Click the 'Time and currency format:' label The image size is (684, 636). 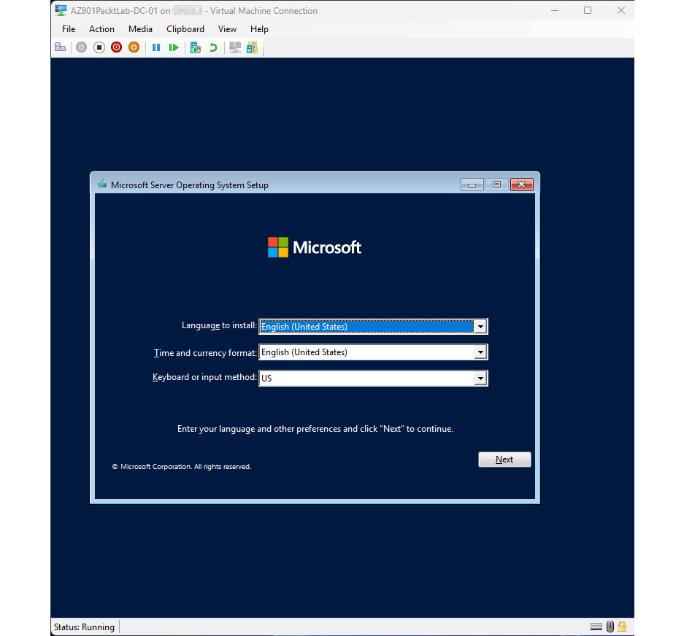point(205,353)
